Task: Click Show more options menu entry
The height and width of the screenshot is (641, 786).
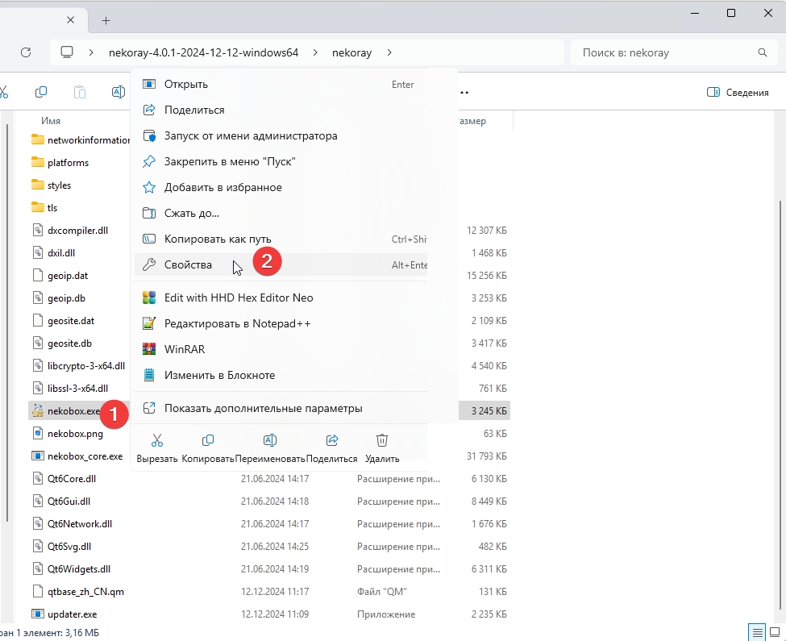Action: [263, 408]
